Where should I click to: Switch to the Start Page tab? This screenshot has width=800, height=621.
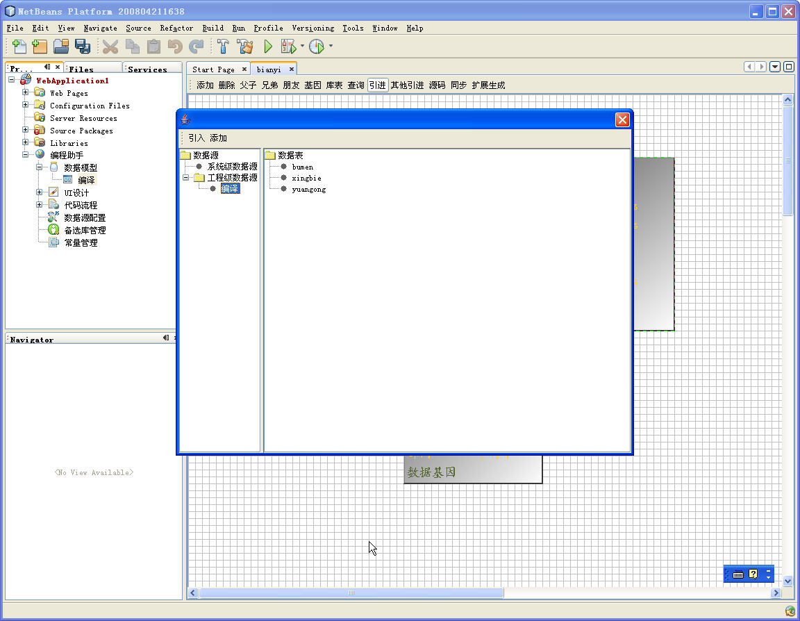[x=214, y=69]
